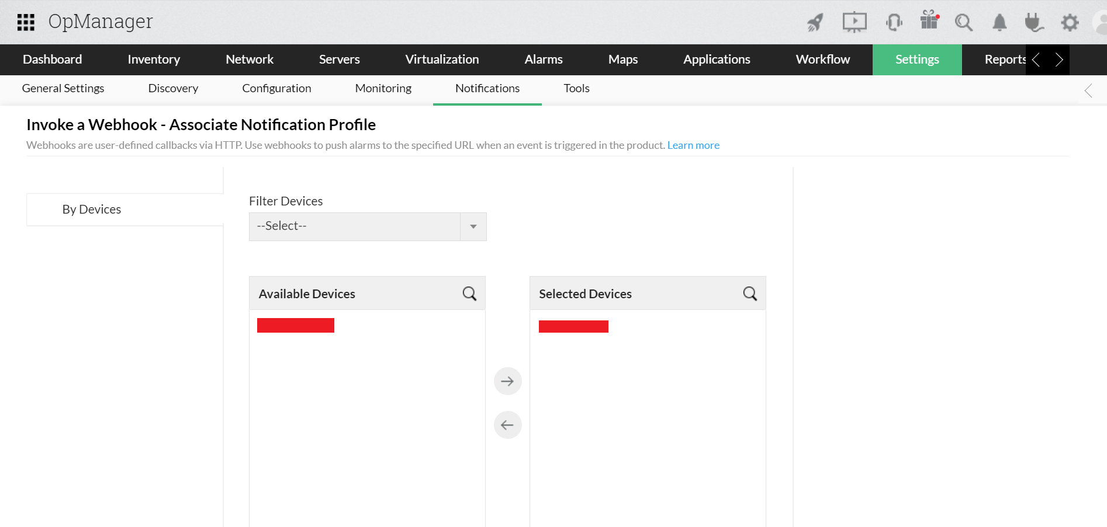
Task: Search within the Selected Devices list
Action: [750, 294]
